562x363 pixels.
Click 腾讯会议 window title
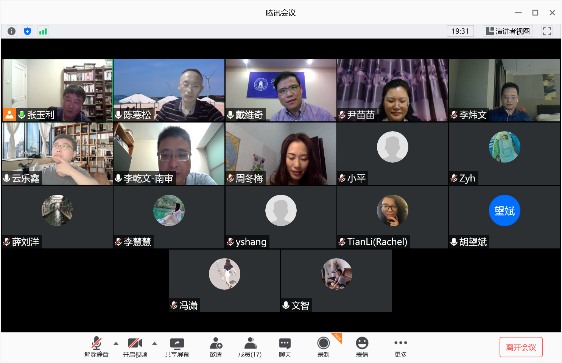[x=280, y=13]
